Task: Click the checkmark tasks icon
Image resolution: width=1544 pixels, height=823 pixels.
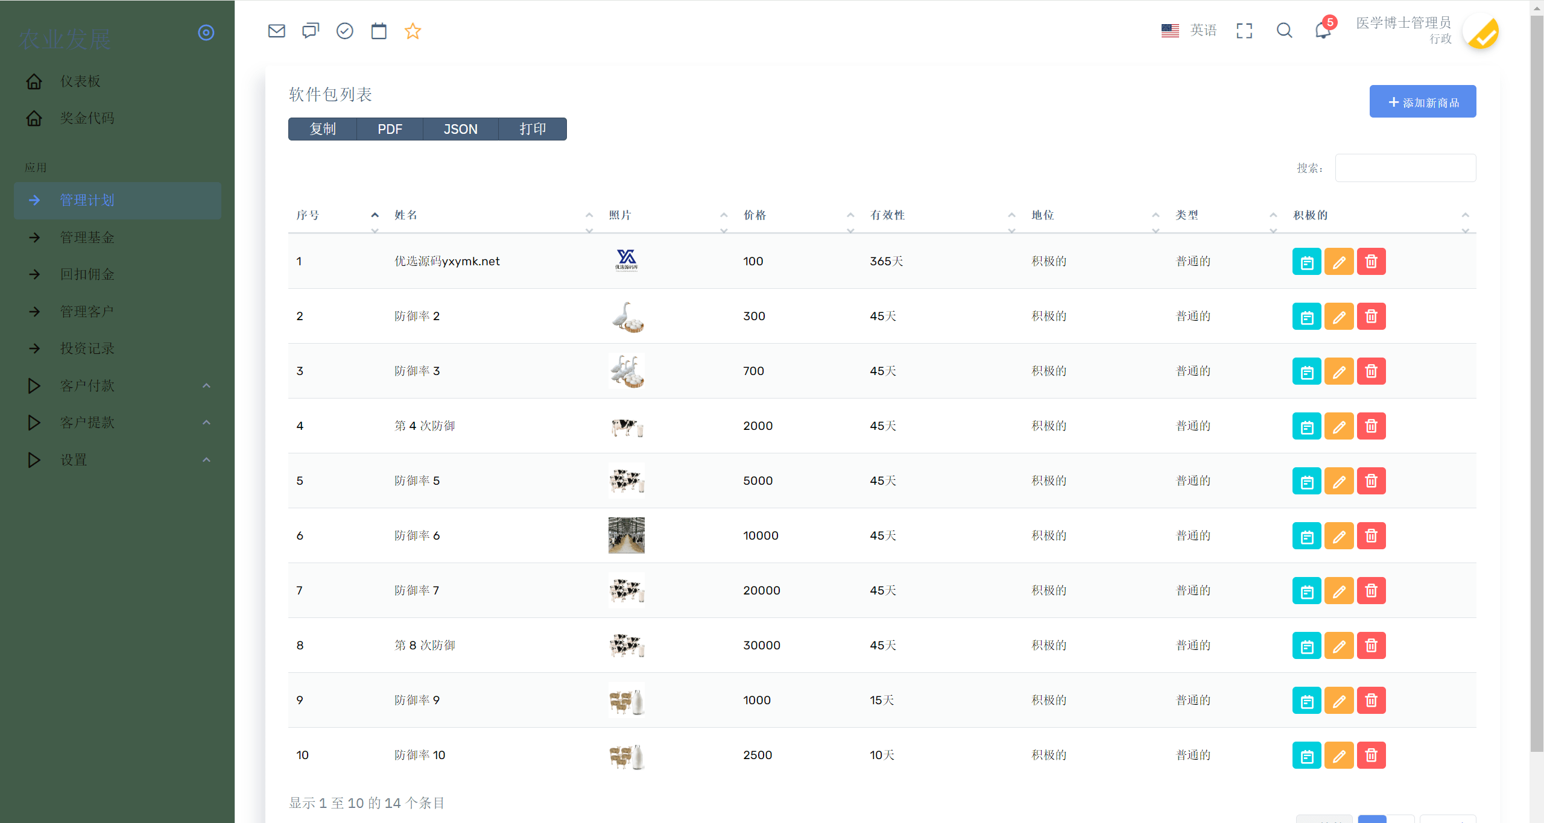Action: (x=344, y=31)
